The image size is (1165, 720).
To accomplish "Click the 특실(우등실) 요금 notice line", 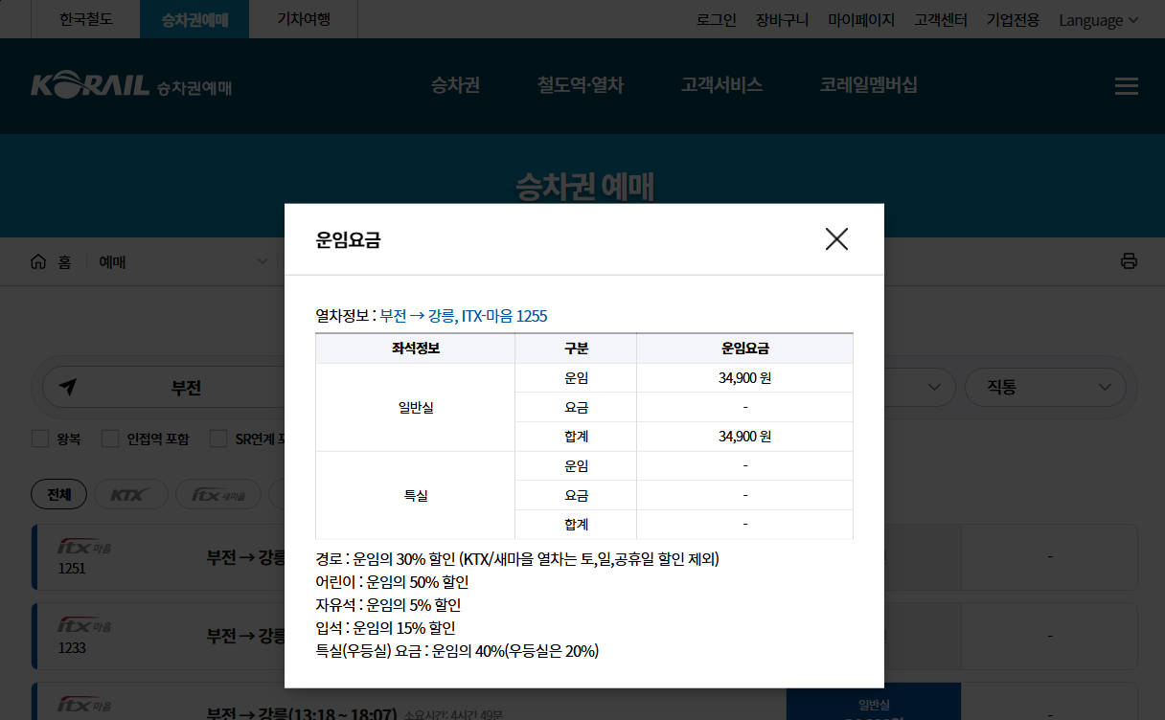I will pos(457,651).
